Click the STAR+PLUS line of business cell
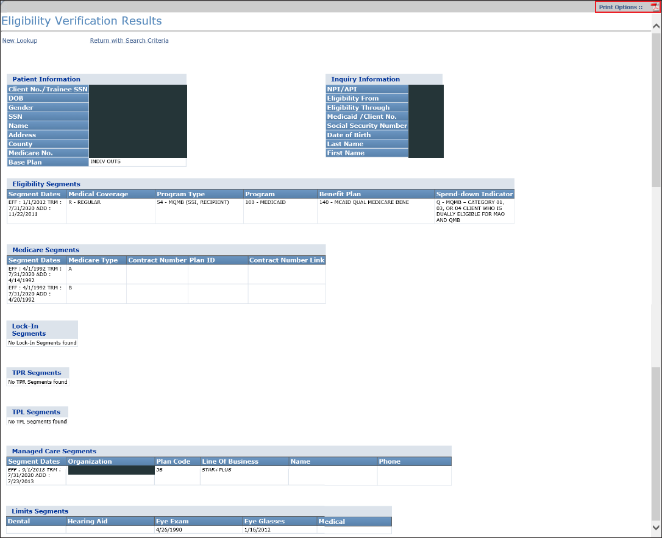 [x=244, y=476]
